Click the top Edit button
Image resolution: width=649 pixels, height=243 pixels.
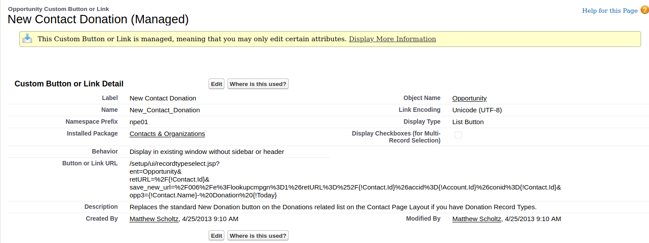click(216, 84)
